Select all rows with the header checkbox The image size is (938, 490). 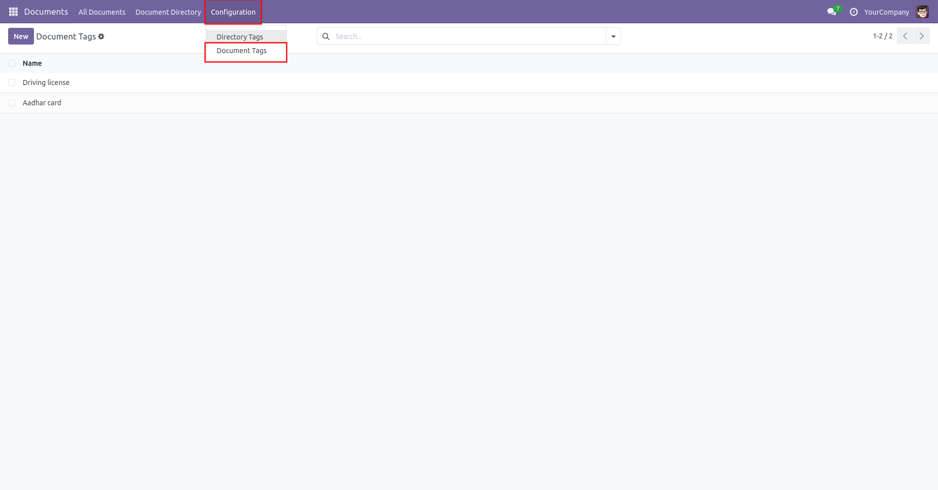12,63
